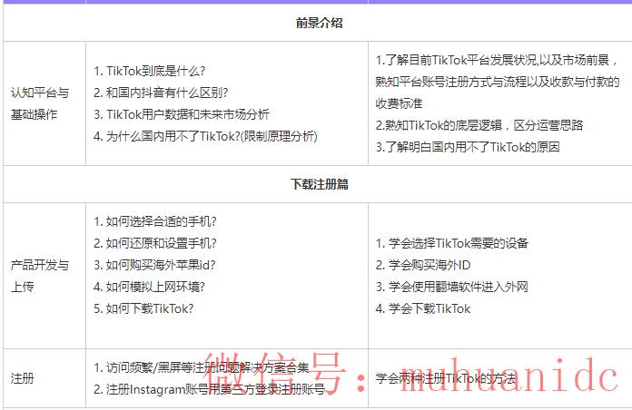
Task: Select 1.了解目前TikTok平台发展状况 text
Action: point(497,61)
